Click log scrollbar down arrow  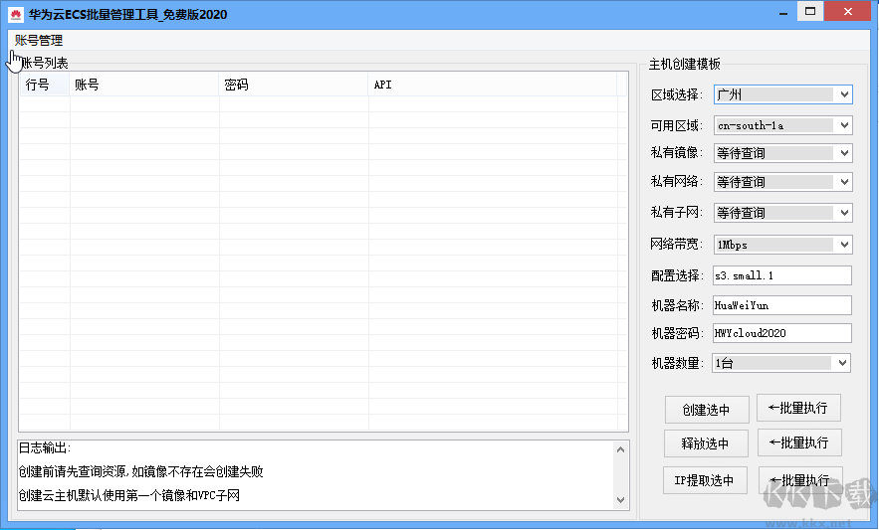tap(620, 500)
